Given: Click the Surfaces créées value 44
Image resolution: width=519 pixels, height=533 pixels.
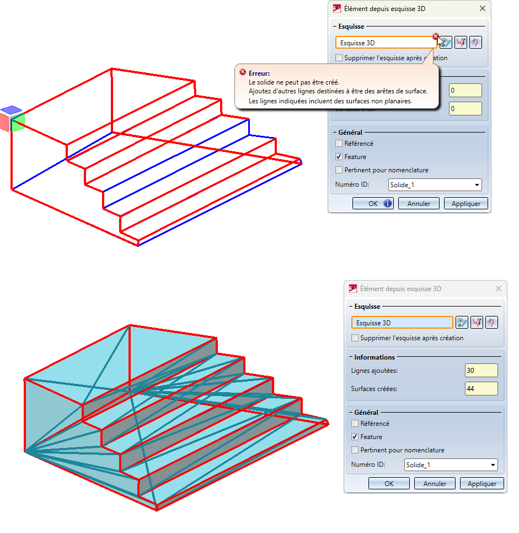Looking at the screenshot, I should pyautogui.click(x=481, y=388).
